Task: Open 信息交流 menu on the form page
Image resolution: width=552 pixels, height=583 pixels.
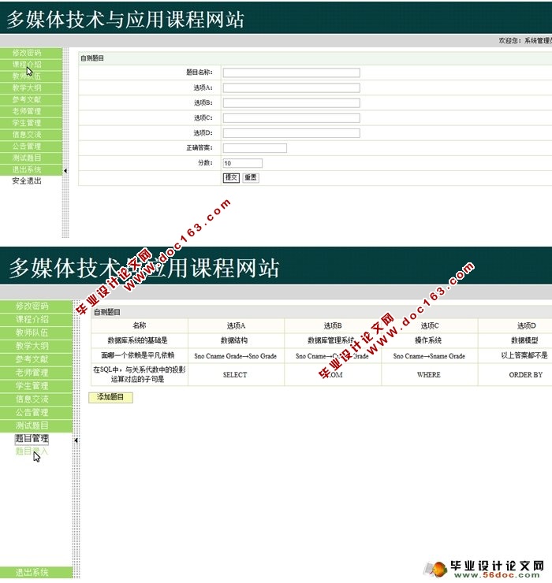Action: (31, 134)
